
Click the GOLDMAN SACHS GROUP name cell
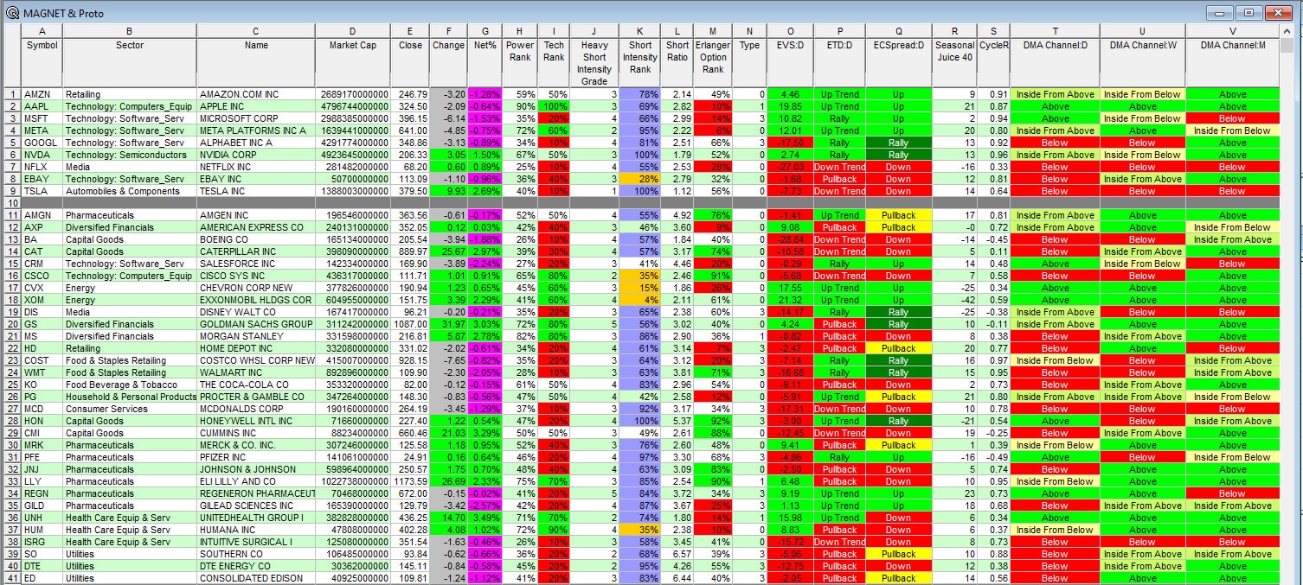(256, 324)
